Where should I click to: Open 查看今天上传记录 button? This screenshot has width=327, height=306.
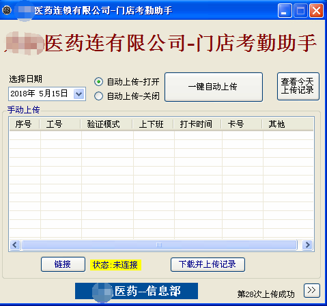pyautogui.click(x=298, y=86)
